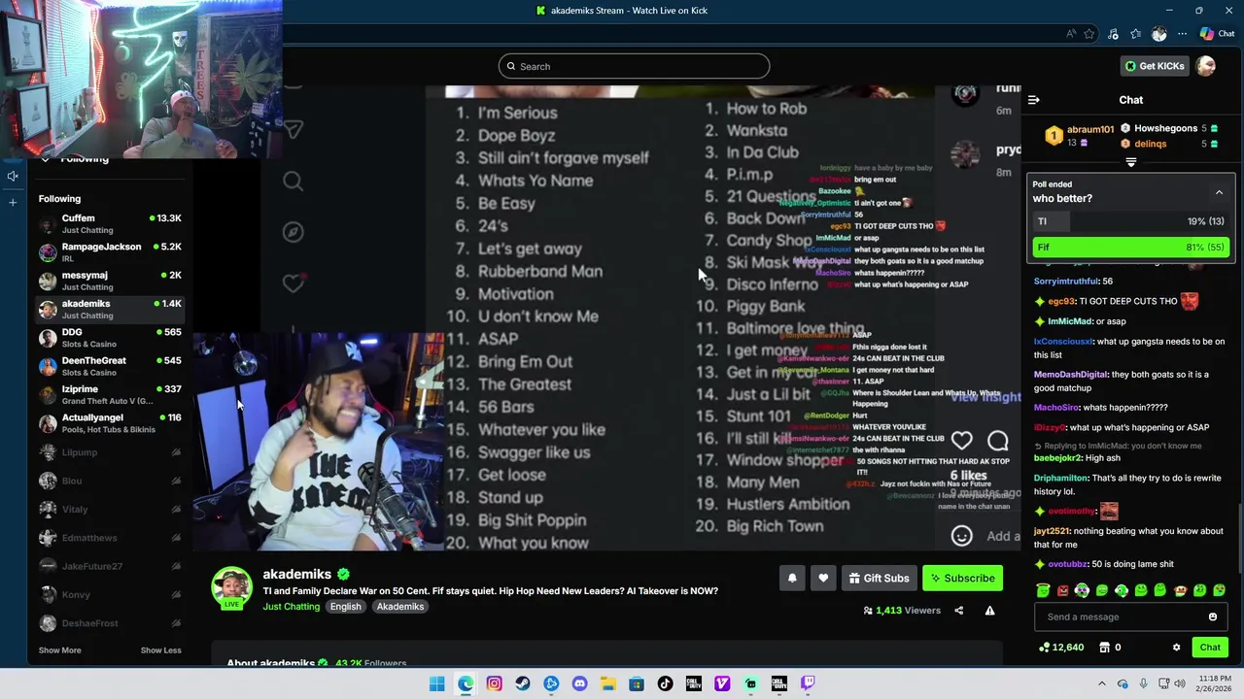Show Less followed channels
Viewport: 1244px width, 699px height.
(160, 650)
